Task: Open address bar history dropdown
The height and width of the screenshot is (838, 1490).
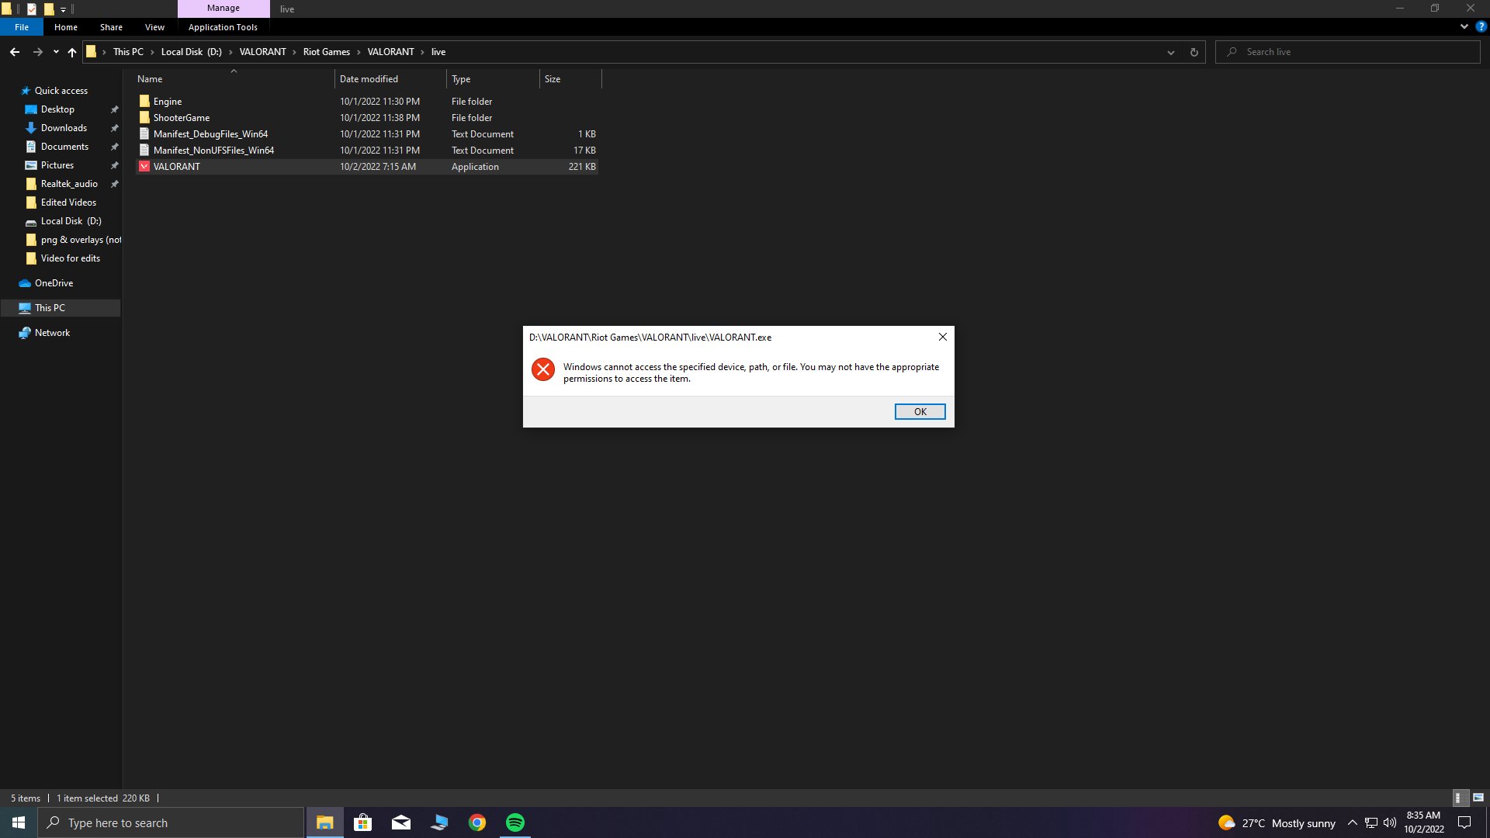Action: (1170, 52)
